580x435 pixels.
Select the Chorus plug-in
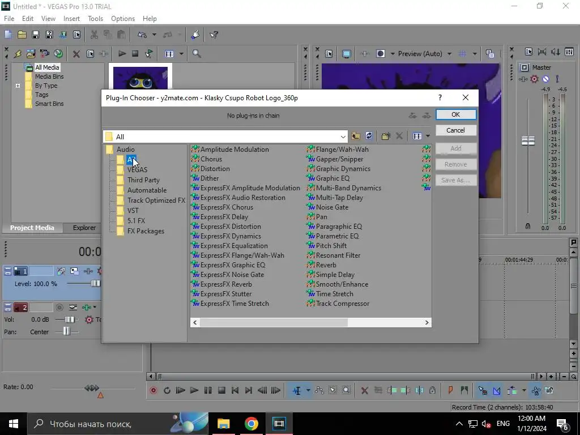pyautogui.click(x=211, y=159)
